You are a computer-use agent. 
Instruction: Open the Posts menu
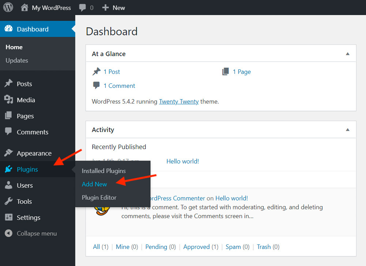(x=24, y=84)
